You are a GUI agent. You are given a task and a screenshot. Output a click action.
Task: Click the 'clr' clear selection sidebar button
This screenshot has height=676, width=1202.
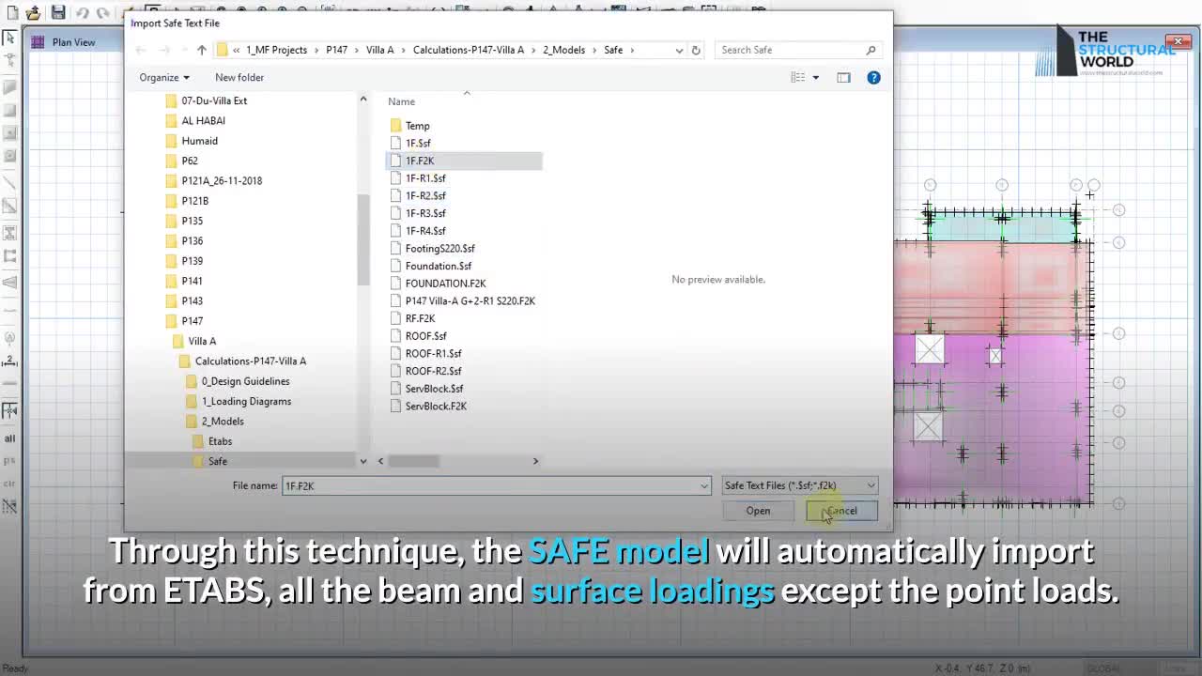9,484
